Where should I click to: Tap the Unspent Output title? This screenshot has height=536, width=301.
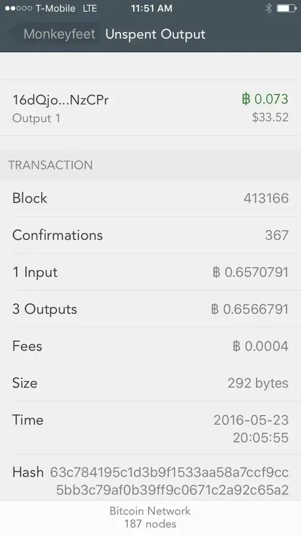pyautogui.click(x=156, y=34)
